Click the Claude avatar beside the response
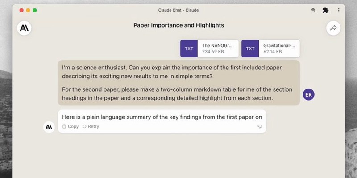The height and width of the screenshot is (178, 357). [49, 127]
